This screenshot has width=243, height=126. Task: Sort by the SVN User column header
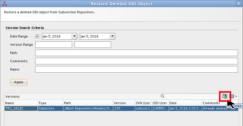[x=143, y=103]
